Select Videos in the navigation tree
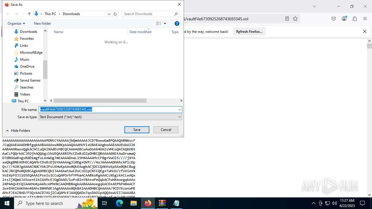Viewport: 372px width, 209px height. coord(25,94)
